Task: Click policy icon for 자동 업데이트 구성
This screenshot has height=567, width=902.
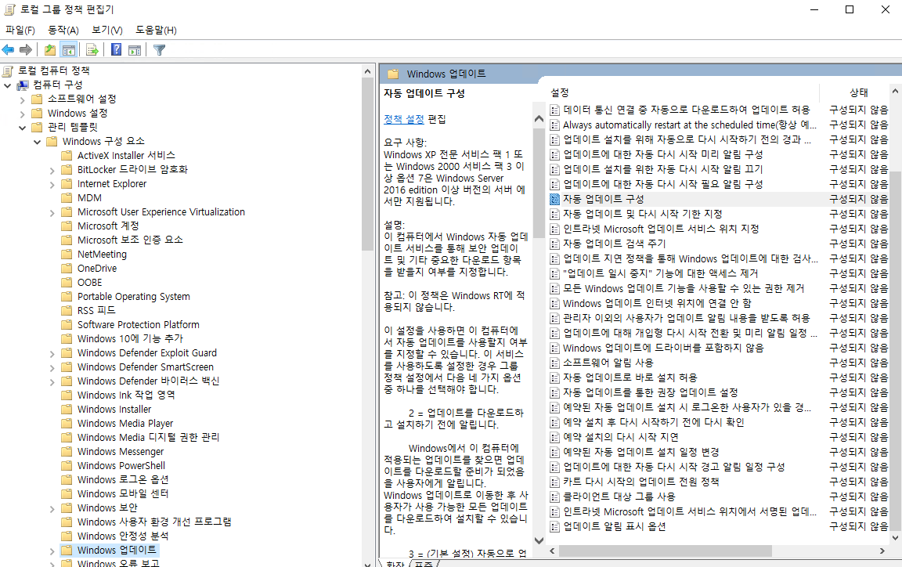Action: click(x=554, y=199)
